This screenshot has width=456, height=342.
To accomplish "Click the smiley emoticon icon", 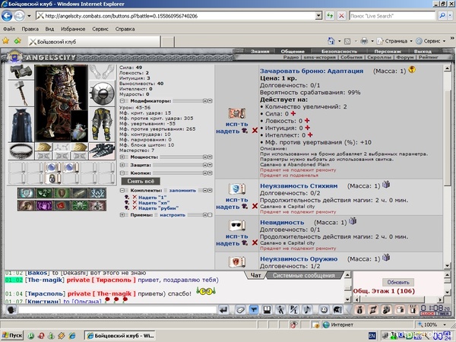I will [x=324, y=310].
